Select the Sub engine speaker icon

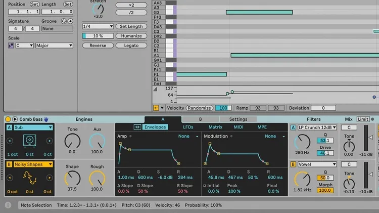[x=29, y=140]
